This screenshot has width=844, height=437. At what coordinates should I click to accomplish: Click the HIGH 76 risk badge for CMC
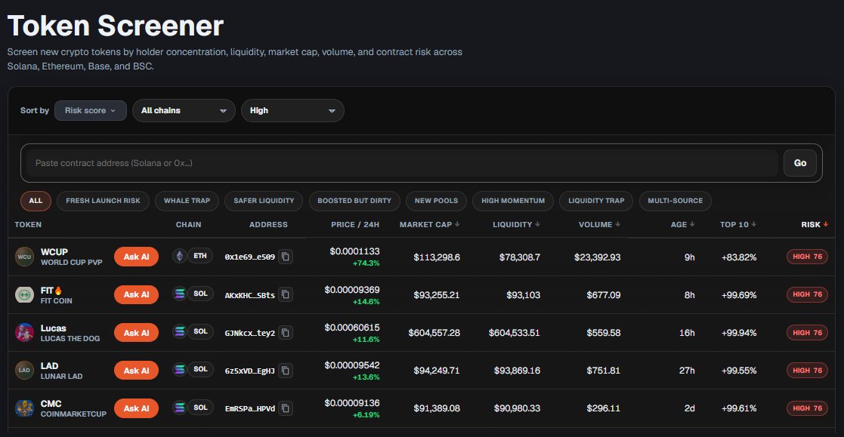pos(807,408)
